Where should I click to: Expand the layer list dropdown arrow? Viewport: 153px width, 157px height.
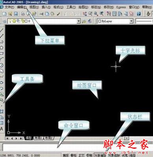click(79, 21)
